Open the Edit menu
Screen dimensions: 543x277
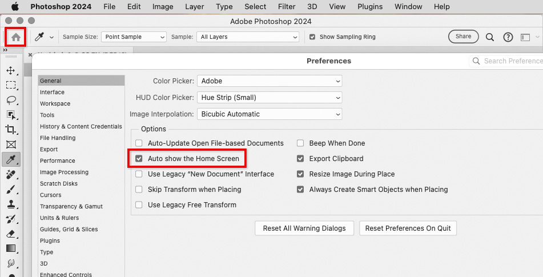134,7
